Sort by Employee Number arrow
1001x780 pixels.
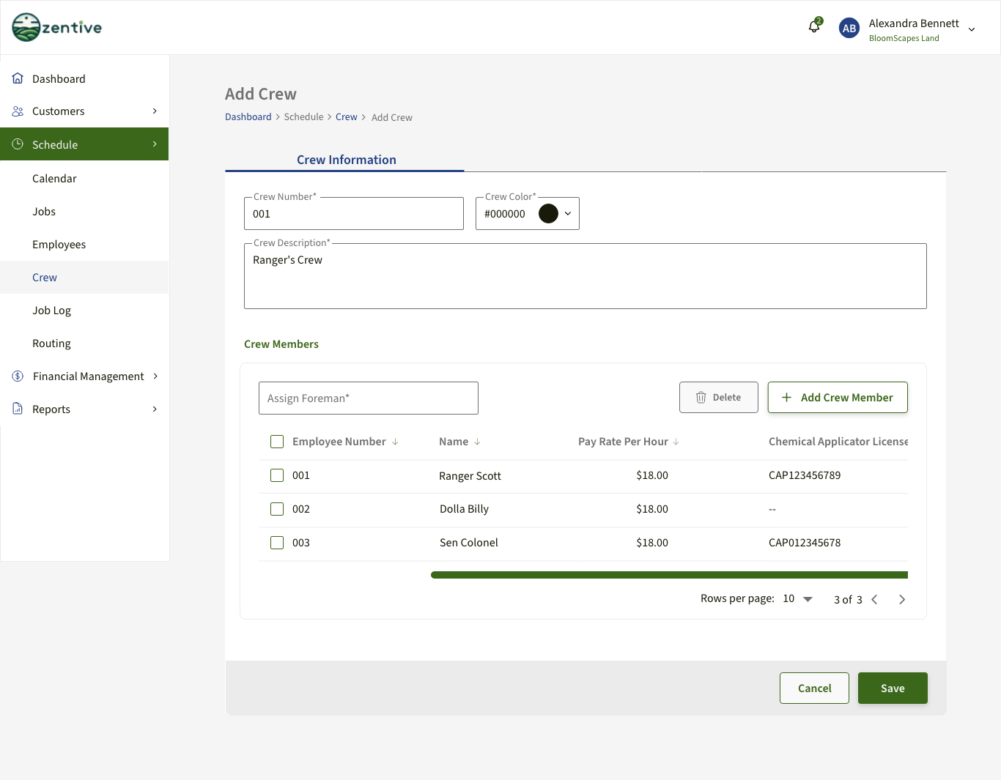395,442
